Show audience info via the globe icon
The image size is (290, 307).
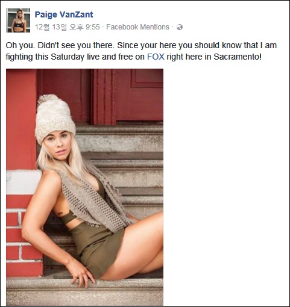pyautogui.click(x=180, y=27)
